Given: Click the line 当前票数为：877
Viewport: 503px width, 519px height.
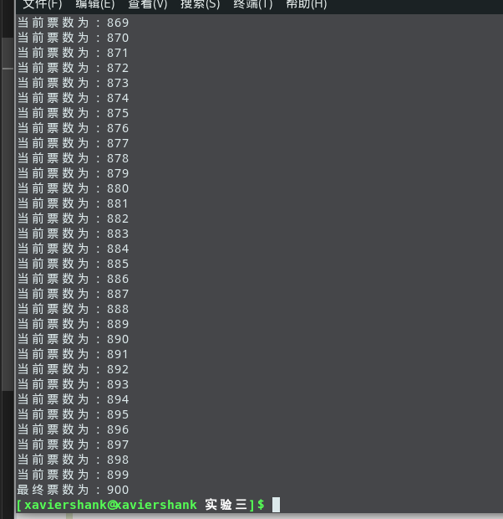Looking at the screenshot, I should (73, 143).
